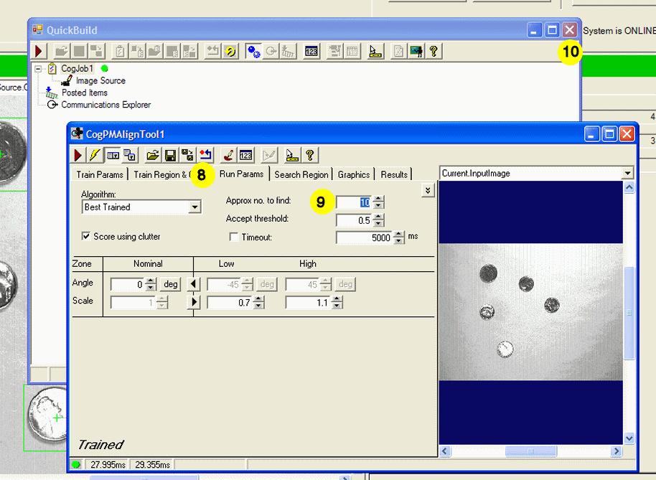The height and width of the screenshot is (480, 656).
Task: Switch to the Search Region tab
Action: [x=301, y=174]
